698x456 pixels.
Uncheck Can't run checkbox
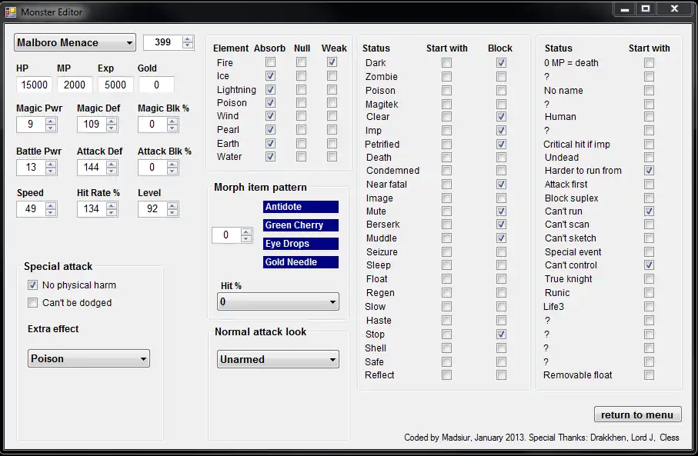point(649,211)
